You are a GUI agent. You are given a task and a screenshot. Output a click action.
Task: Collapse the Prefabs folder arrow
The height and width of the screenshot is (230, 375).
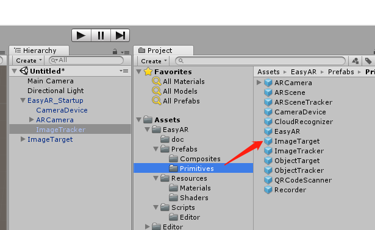[x=156, y=149]
